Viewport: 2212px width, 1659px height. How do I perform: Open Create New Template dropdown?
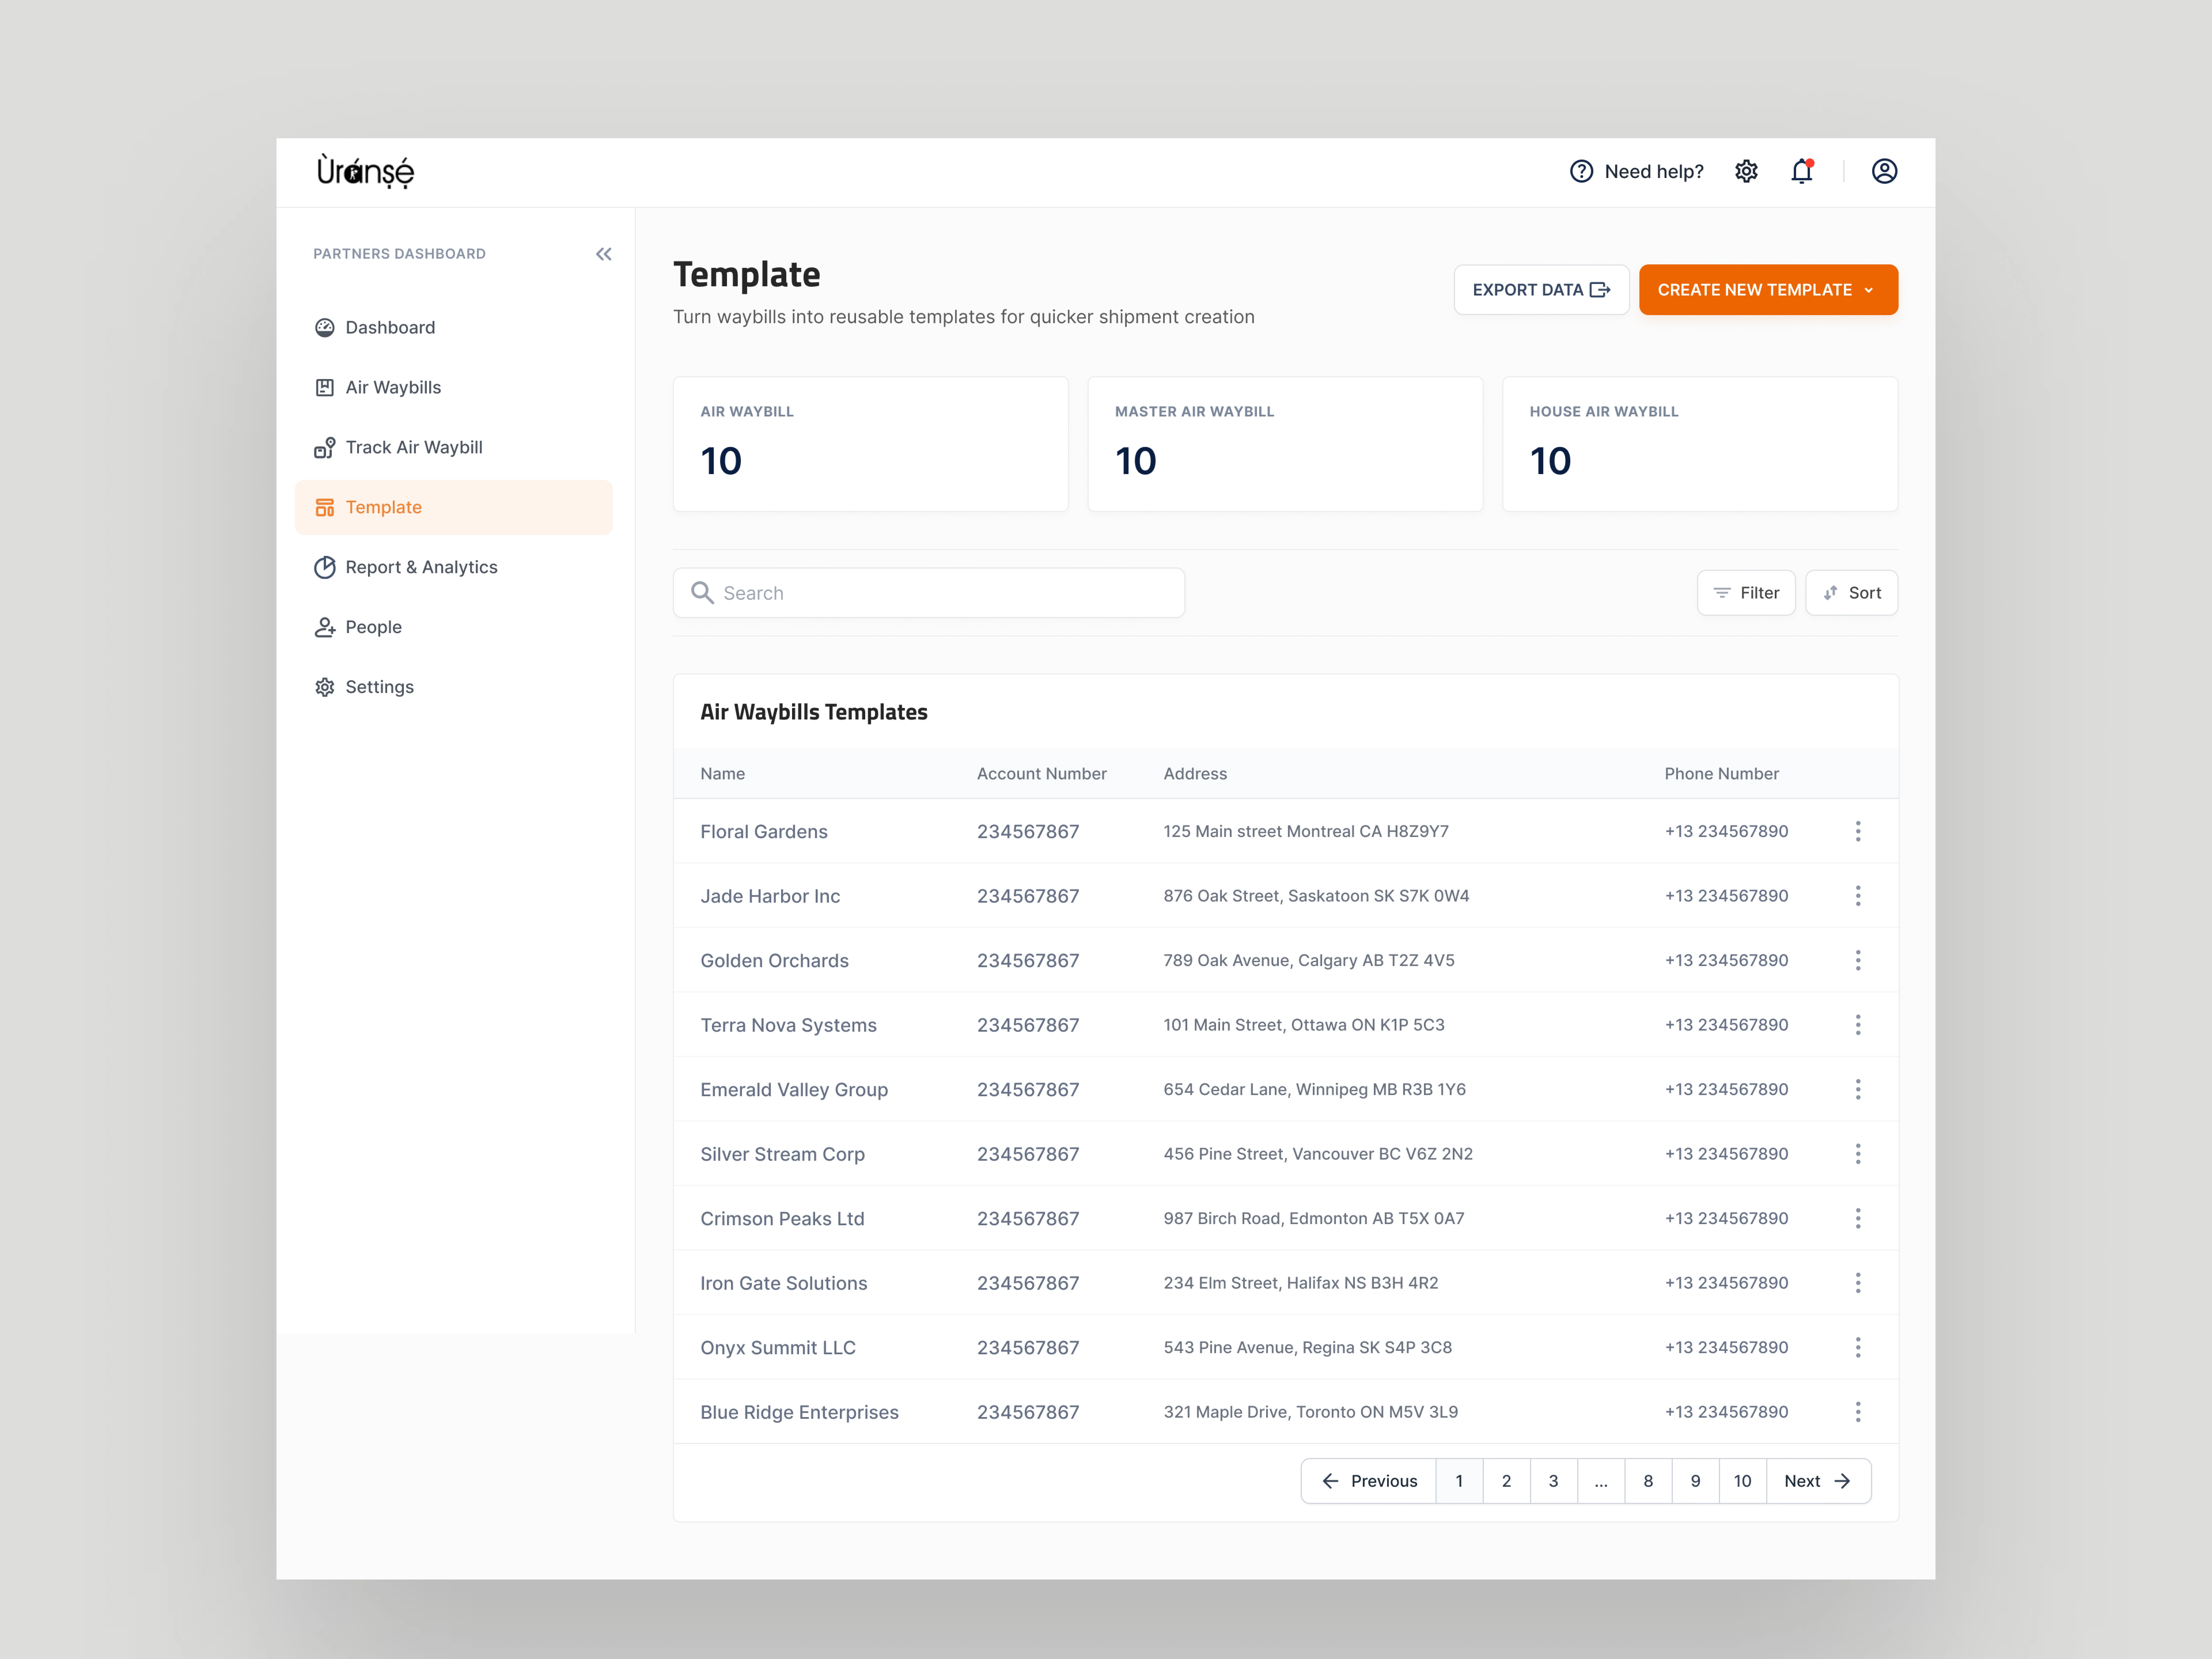[x=1768, y=290]
